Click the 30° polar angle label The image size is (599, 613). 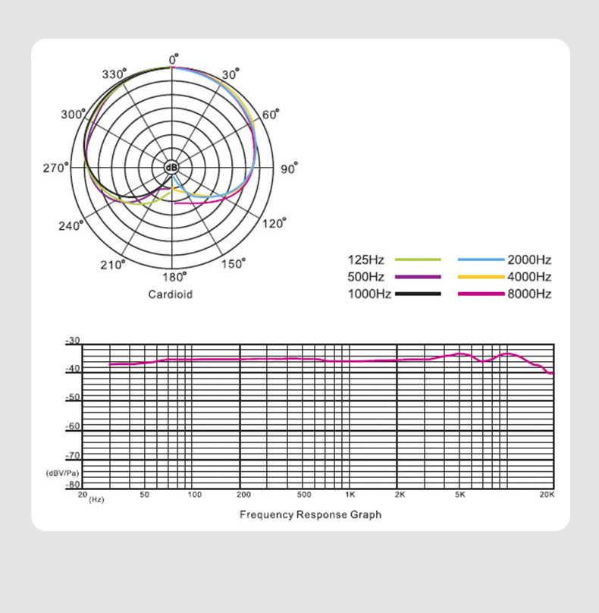pyautogui.click(x=231, y=74)
